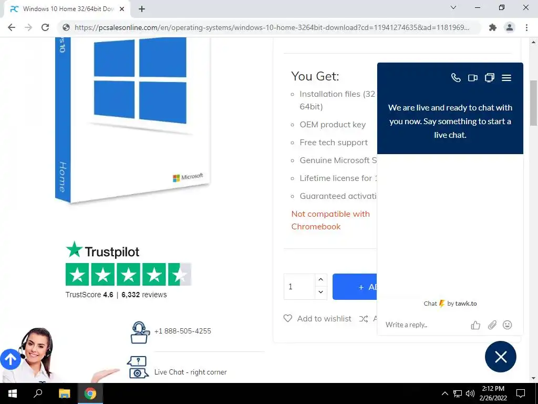Open the Chrome profile icon
The width and height of the screenshot is (538, 404).
[x=510, y=27]
